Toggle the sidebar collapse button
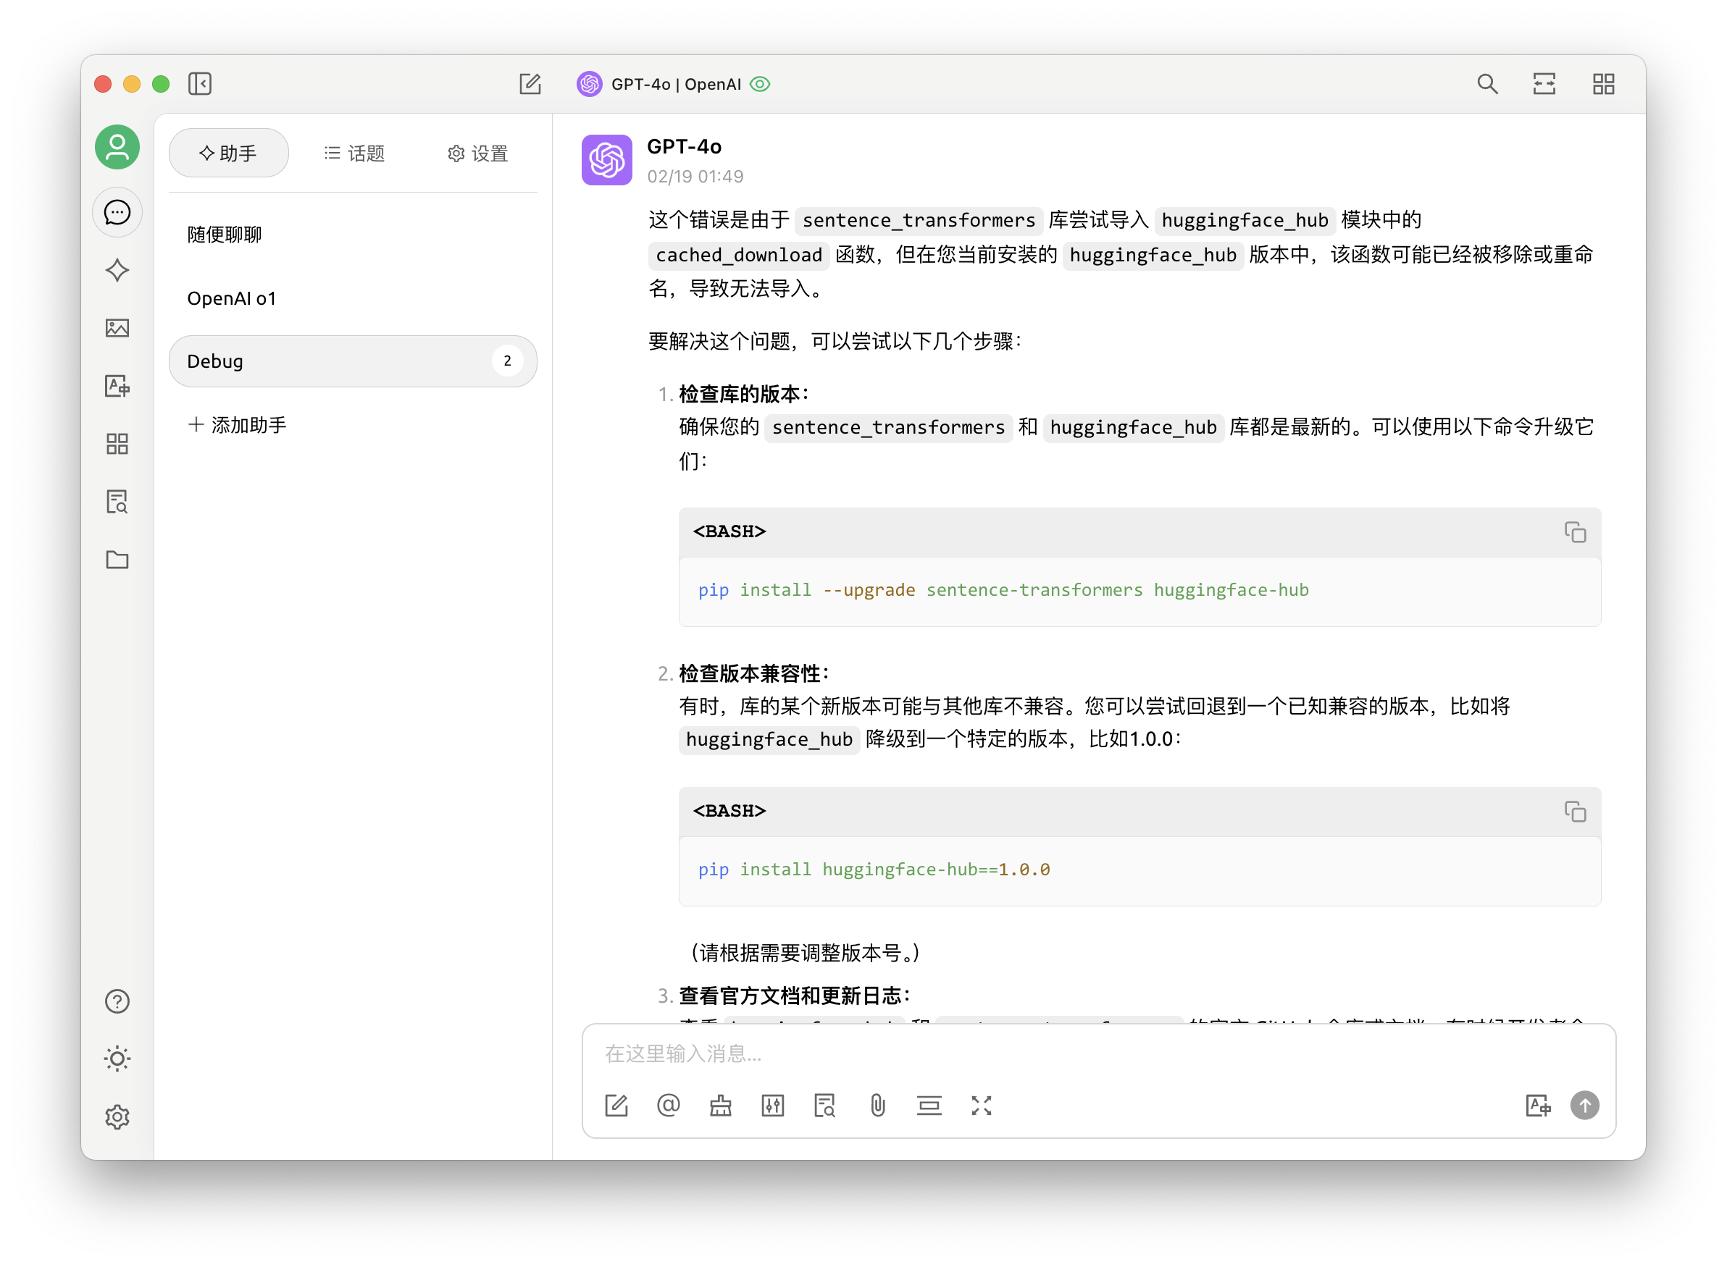The height and width of the screenshot is (1267, 1727). tap(199, 83)
